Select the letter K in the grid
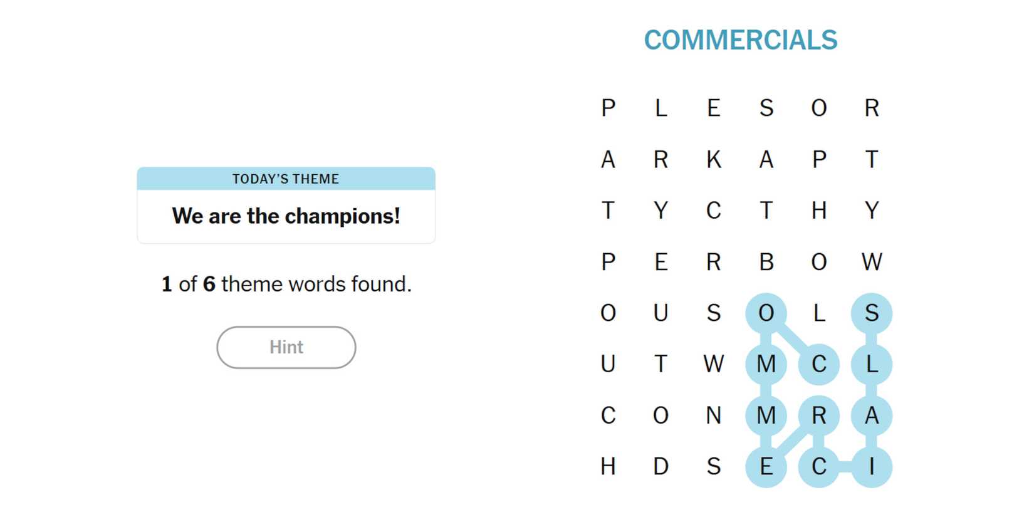Viewport: 1034px width, 517px height. (713, 160)
